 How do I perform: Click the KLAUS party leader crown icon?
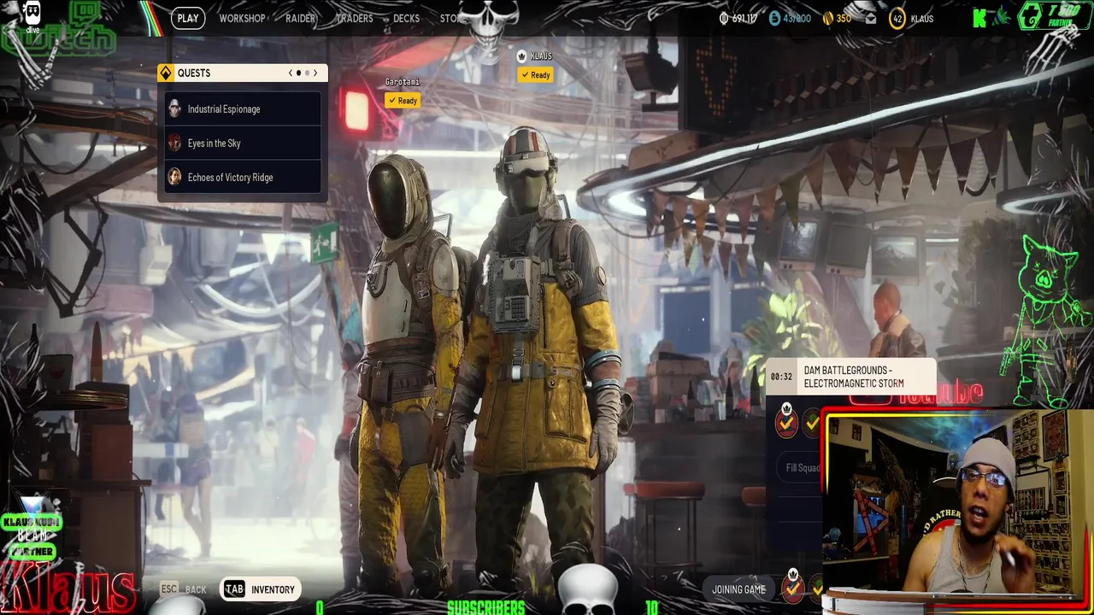522,56
